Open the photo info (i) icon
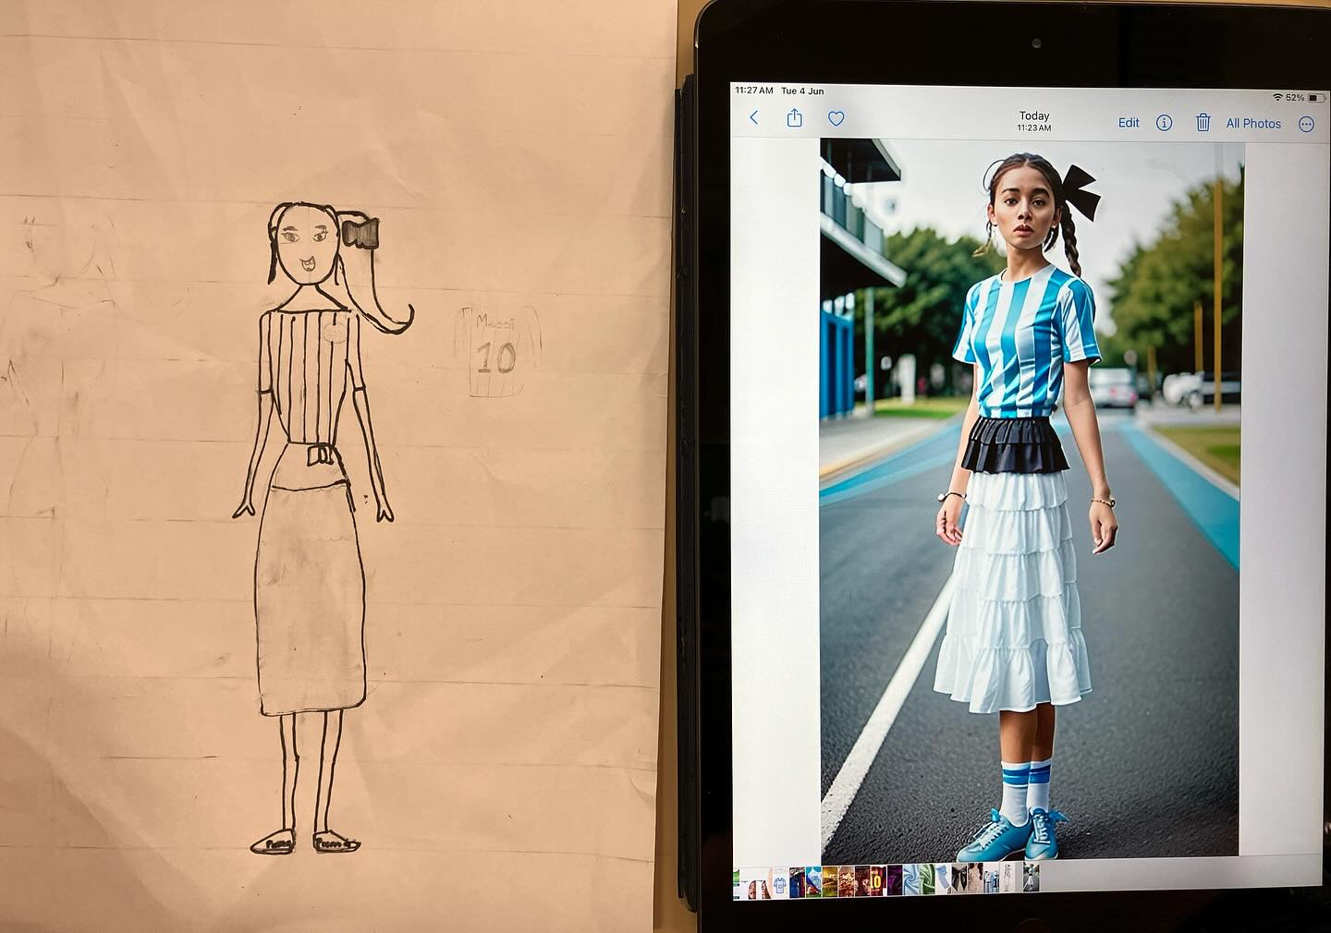Viewport: 1331px width, 933px height. click(x=1164, y=123)
